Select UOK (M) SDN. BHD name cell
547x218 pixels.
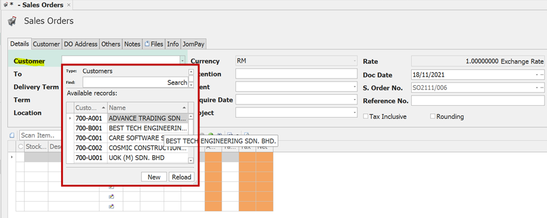(148, 158)
